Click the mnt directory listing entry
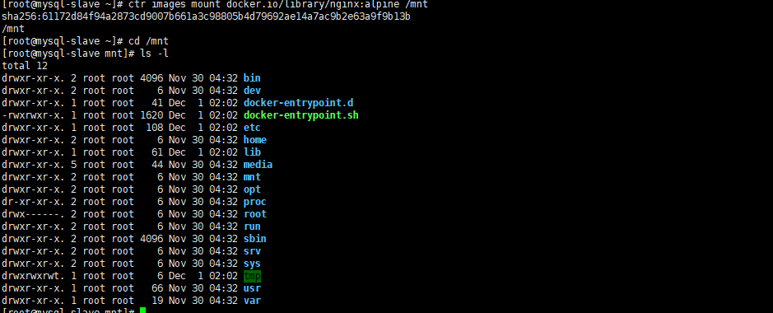 tap(252, 176)
